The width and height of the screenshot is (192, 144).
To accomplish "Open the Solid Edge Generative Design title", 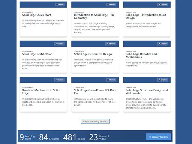I will 93,54.
